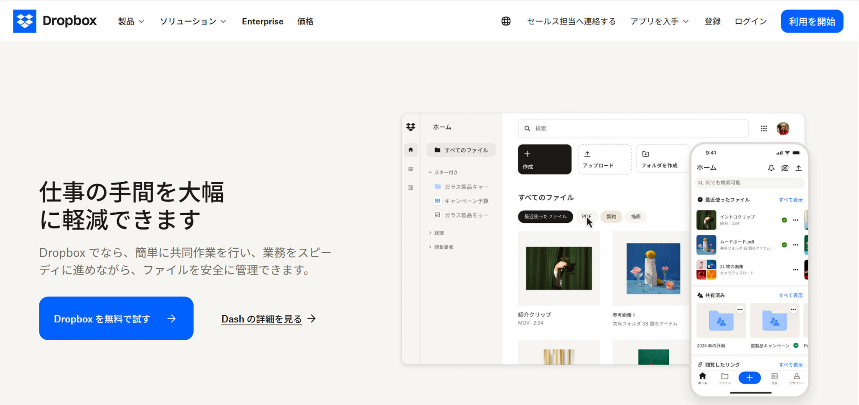Expand the 請負業者 folder

click(x=441, y=247)
